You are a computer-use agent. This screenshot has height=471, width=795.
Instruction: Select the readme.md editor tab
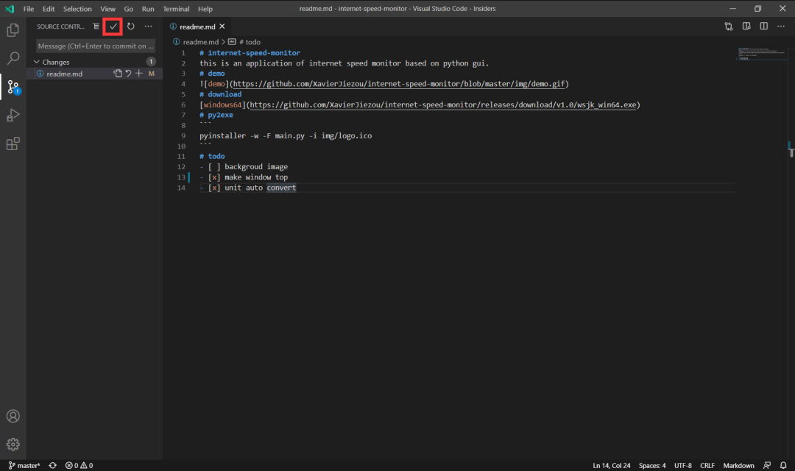coord(197,26)
